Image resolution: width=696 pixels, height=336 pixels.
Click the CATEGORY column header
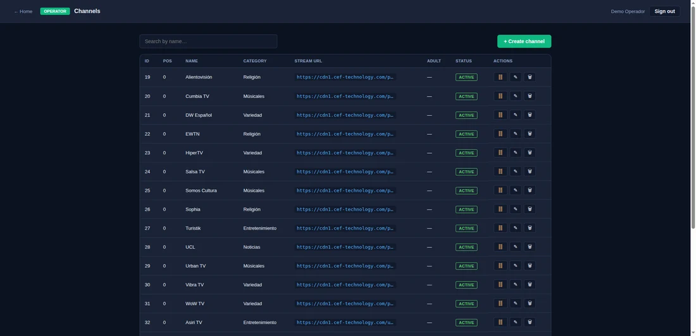coord(255,61)
